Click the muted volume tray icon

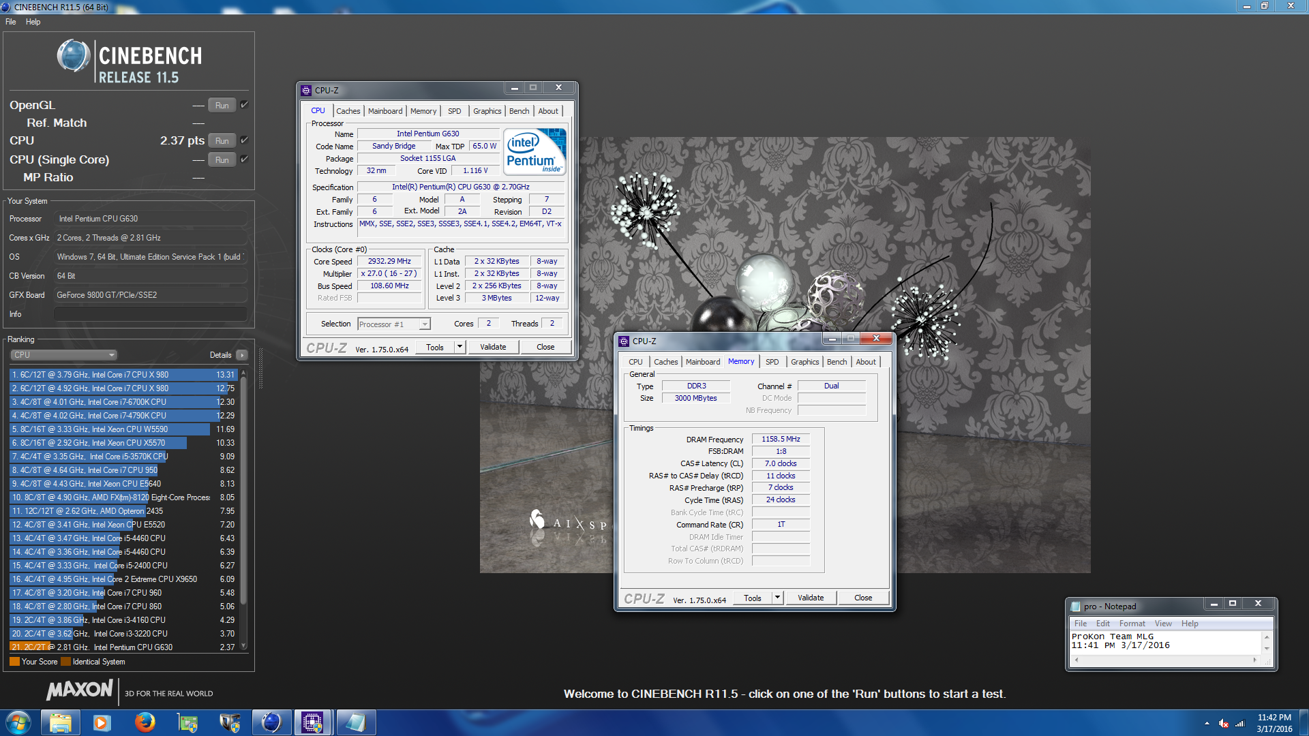1224,723
